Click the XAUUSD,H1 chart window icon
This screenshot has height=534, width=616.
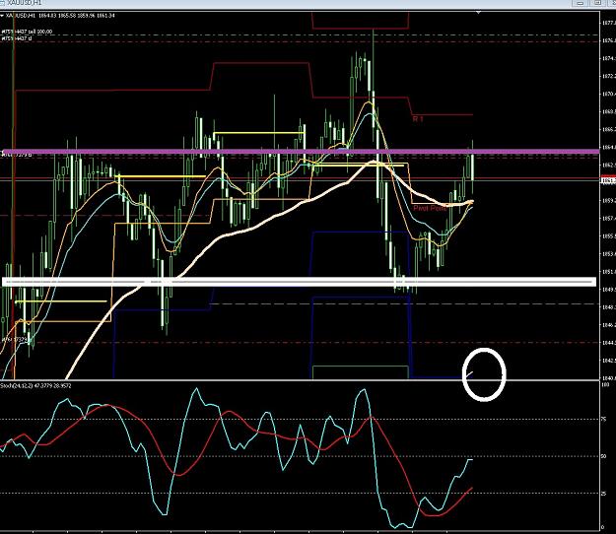[3, 3]
